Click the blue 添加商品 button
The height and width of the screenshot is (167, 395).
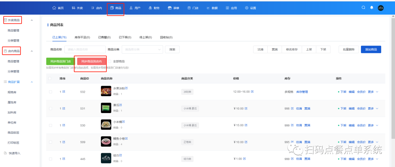pyautogui.click(x=370, y=49)
